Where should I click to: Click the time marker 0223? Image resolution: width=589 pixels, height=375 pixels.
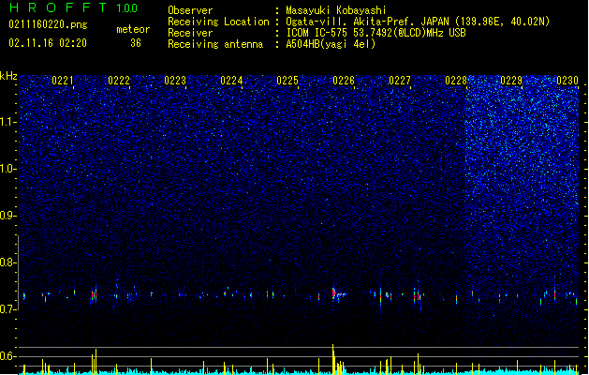(175, 81)
